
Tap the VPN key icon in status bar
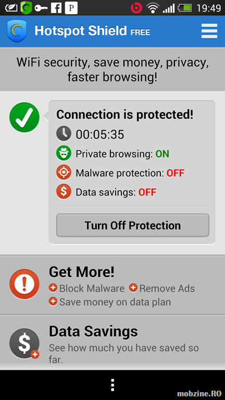coord(41,8)
